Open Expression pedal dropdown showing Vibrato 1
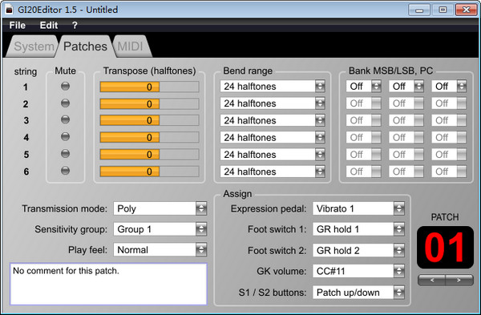The width and height of the screenshot is (481, 315). tap(358, 208)
